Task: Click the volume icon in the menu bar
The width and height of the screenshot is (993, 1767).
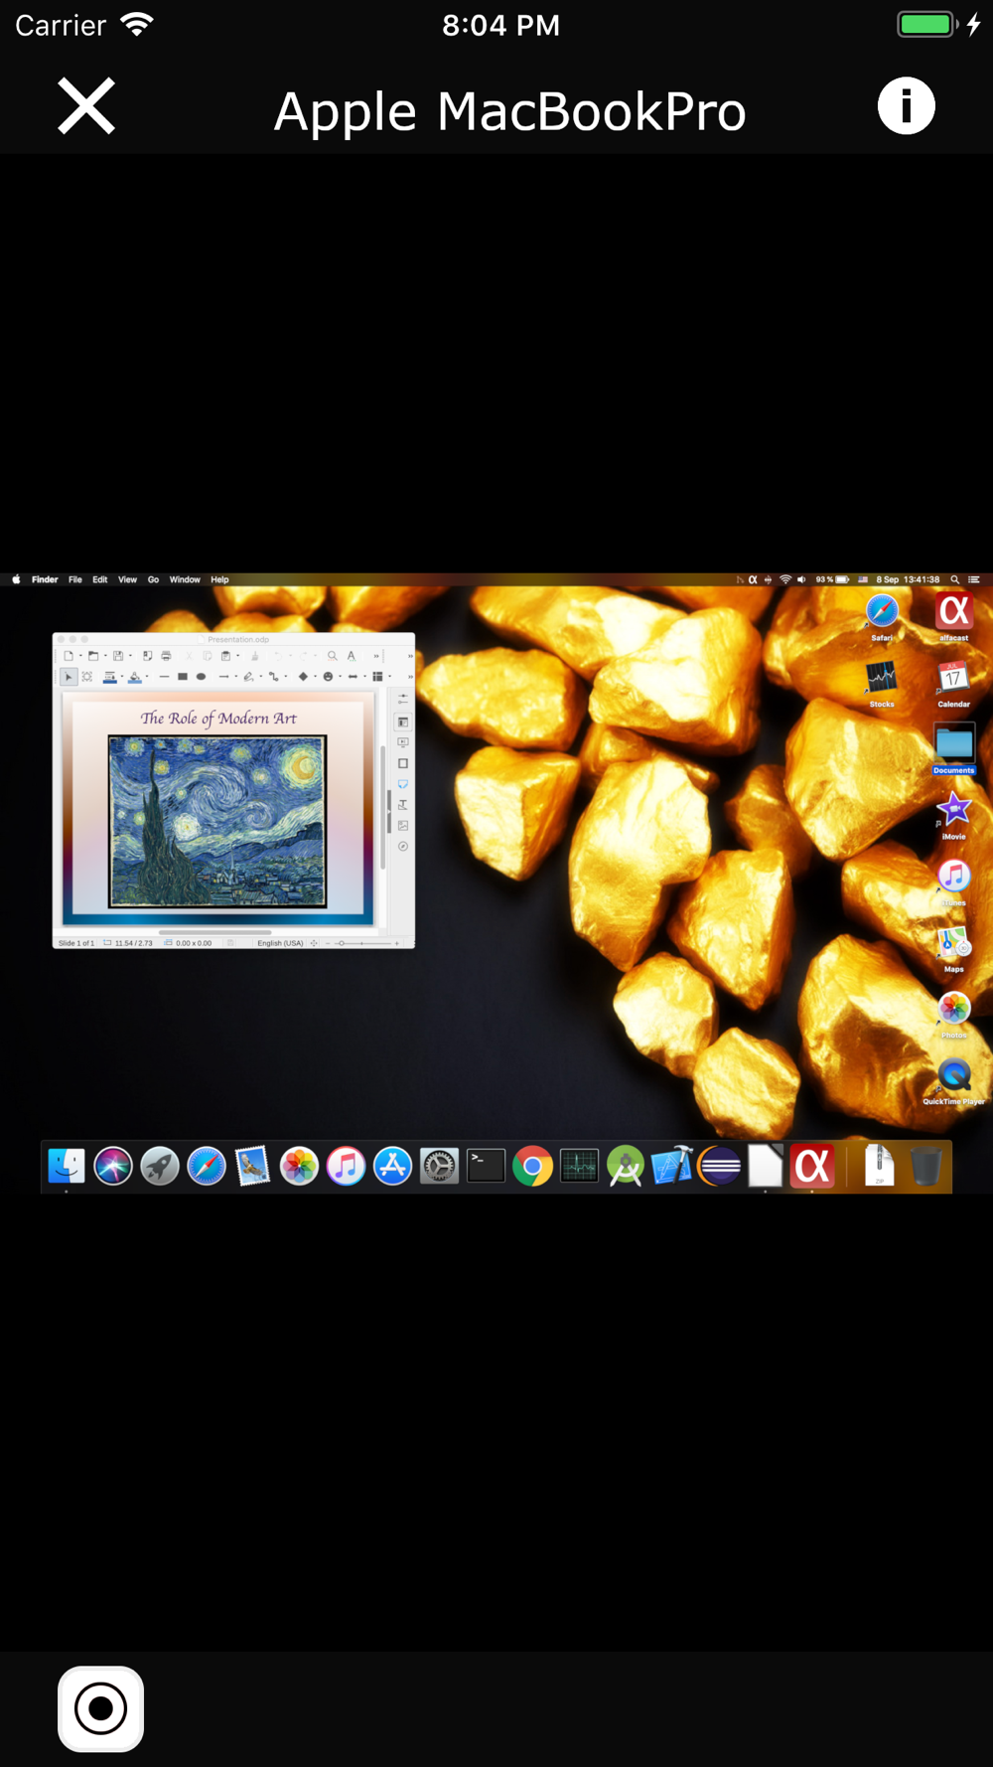Action: pos(801,579)
